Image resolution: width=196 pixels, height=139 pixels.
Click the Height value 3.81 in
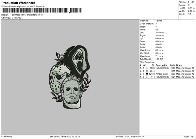[191, 8]
